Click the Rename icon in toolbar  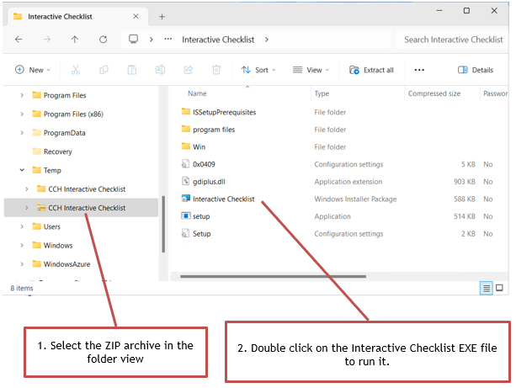tap(160, 70)
